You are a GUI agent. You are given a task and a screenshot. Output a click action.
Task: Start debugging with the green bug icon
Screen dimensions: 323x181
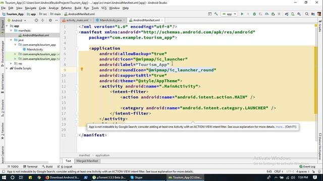pos(254,14)
